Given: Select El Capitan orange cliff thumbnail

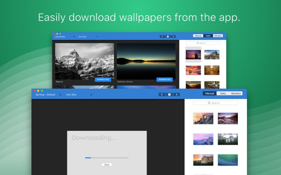Looking at the screenshot, I should coord(203,160).
